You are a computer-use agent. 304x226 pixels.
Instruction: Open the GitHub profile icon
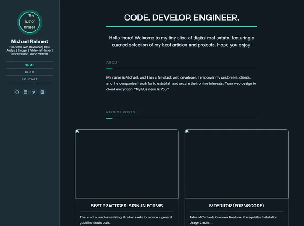coord(17,92)
